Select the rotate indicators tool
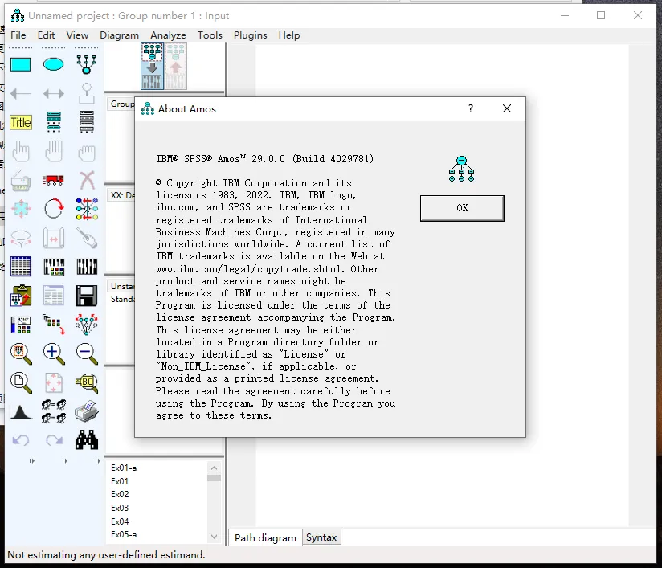Image resolution: width=662 pixels, height=568 pixels. pos(54,209)
